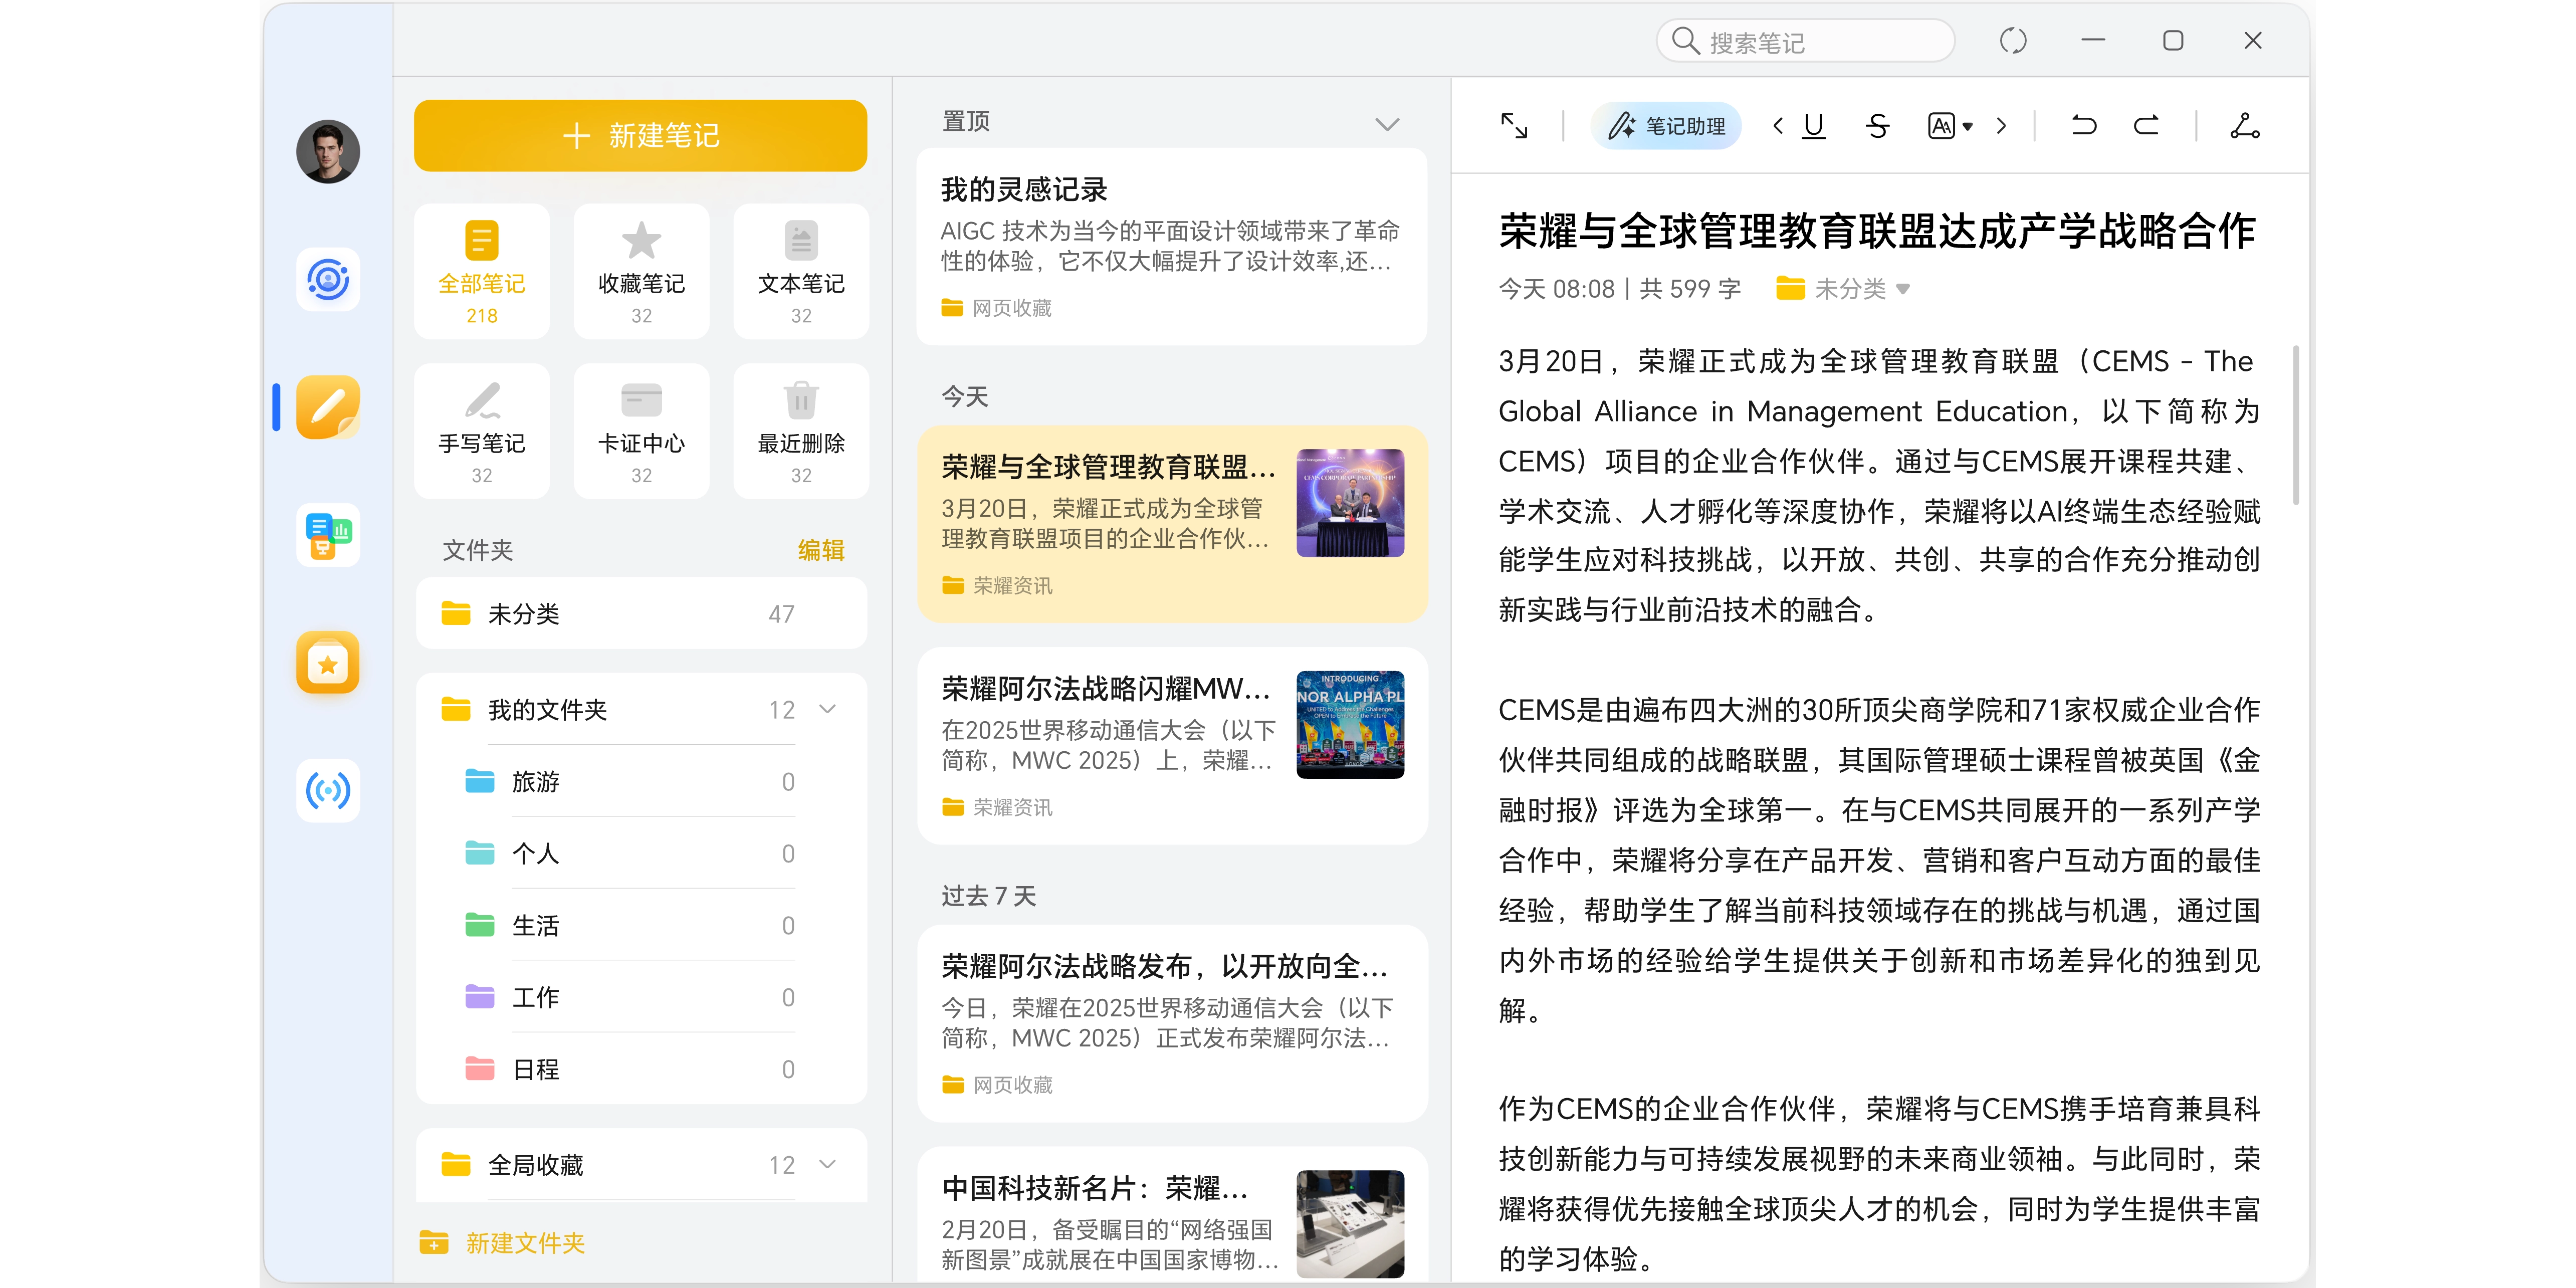Image resolution: width=2576 pixels, height=1288 pixels.
Task: Click the 新建笔记 button
Action: 640,135
